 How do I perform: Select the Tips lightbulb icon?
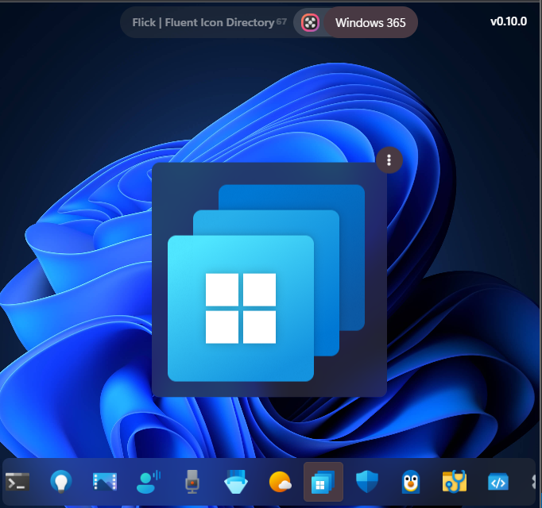point(61,482)
